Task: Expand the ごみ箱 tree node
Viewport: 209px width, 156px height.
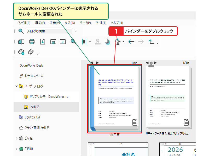Action: 16,138
